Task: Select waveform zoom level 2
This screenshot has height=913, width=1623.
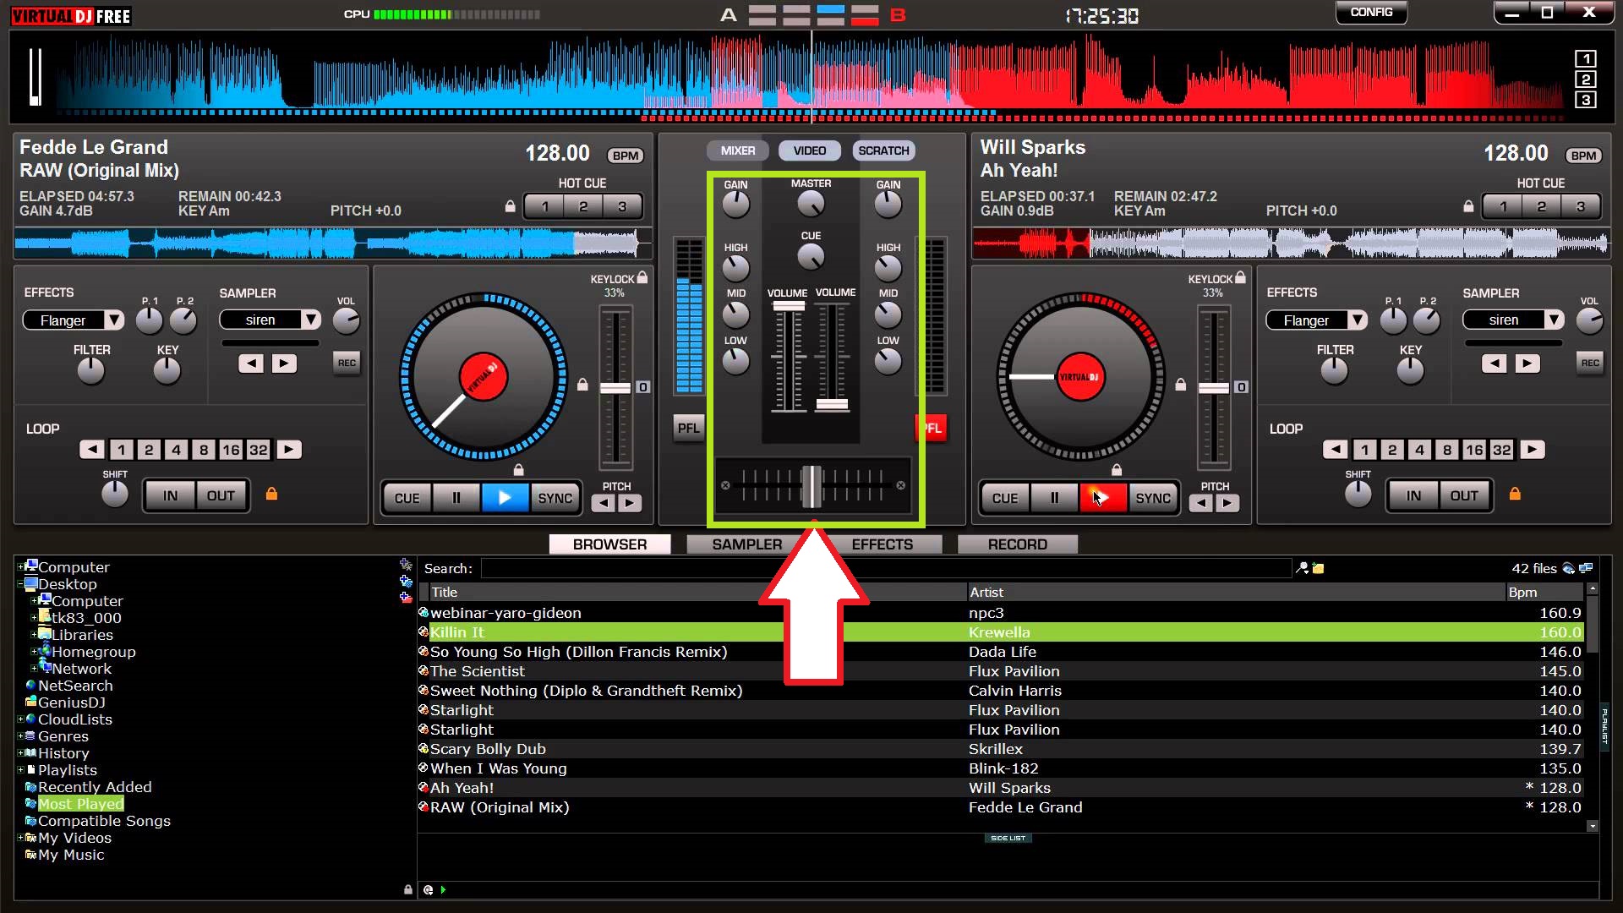Action: tap(1585, 79)
